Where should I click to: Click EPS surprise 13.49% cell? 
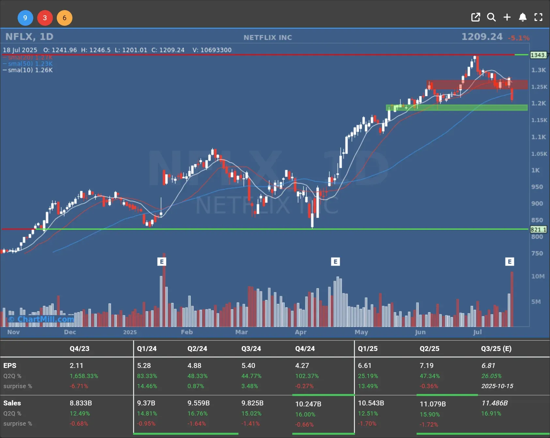point(368,386)
